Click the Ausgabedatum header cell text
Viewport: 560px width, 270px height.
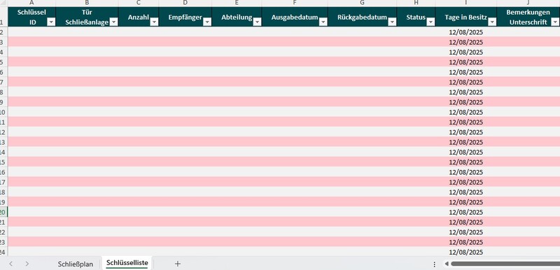(x=295, y=17)
